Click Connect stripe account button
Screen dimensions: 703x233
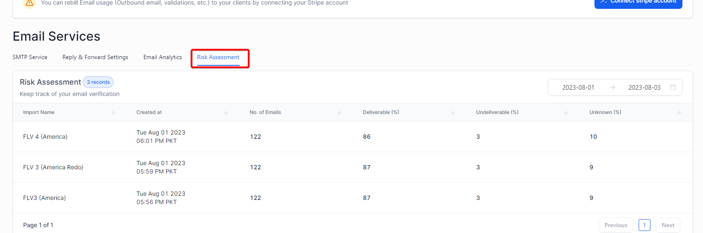pos(638,3)
